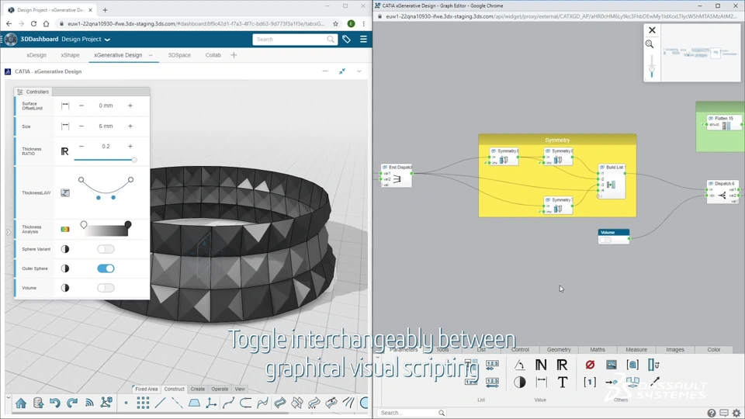
Task: Switch to the xDesign tab
Action: [x=36, y=55]
